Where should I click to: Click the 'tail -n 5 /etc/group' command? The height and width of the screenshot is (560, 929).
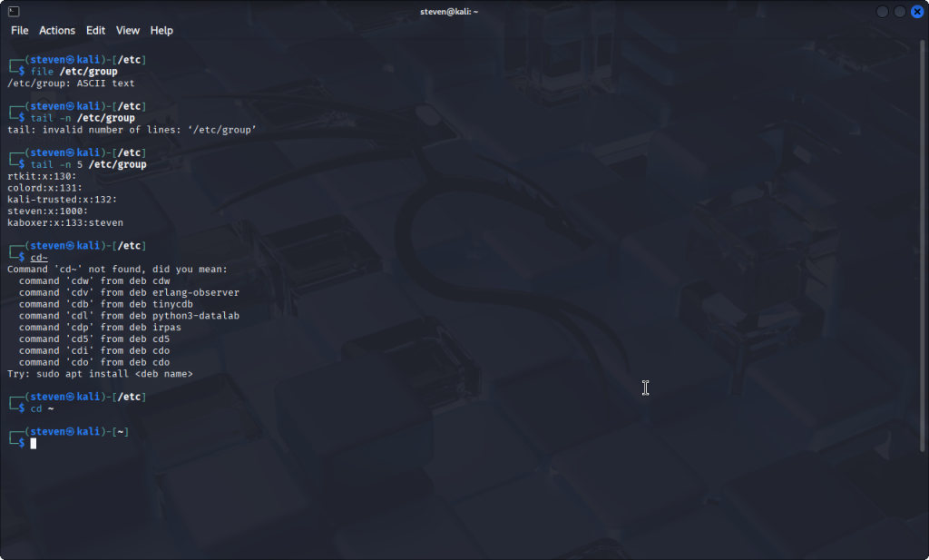[x=88, y=164]
